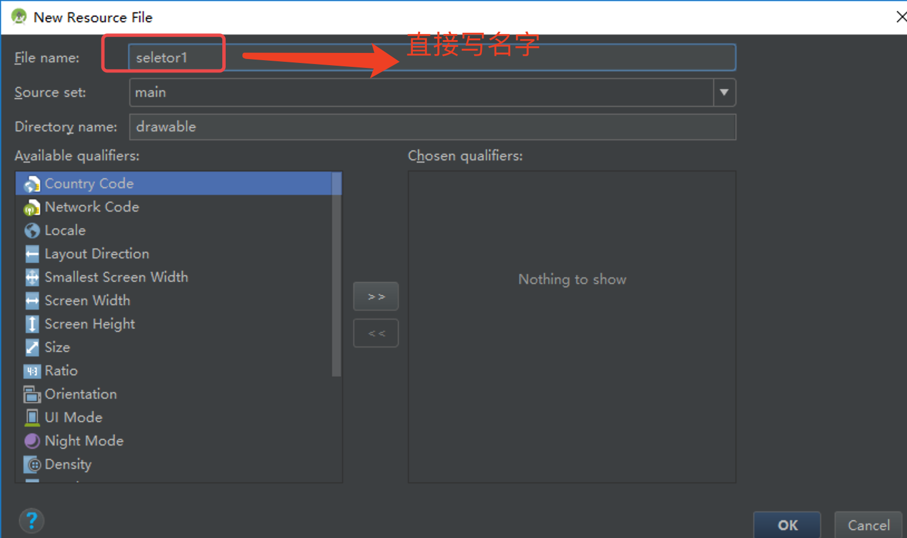Select the Screen Height qualifier
The height and width of the screenshot is (538, 907).
tap(90, 324)
